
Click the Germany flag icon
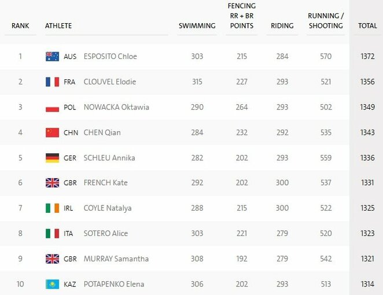(x=52, y=158)
